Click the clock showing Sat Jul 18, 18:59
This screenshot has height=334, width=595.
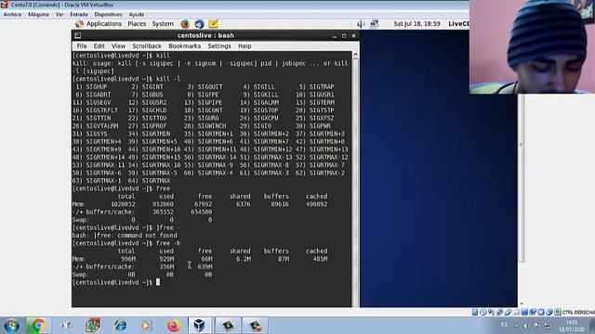[x=416, y=24]
